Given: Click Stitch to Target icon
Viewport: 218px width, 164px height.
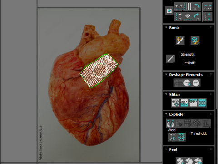Looking at the screenshot, I should click(175, 102).
